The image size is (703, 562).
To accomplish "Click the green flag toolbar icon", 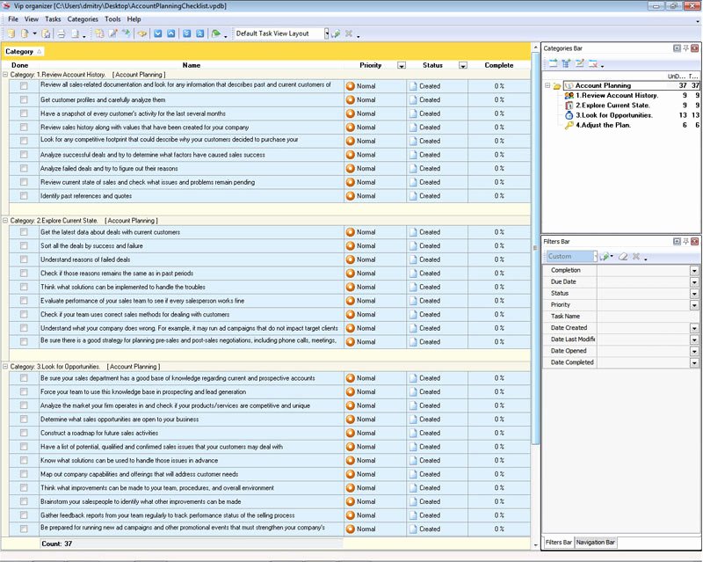I will (x=215, y=33).
